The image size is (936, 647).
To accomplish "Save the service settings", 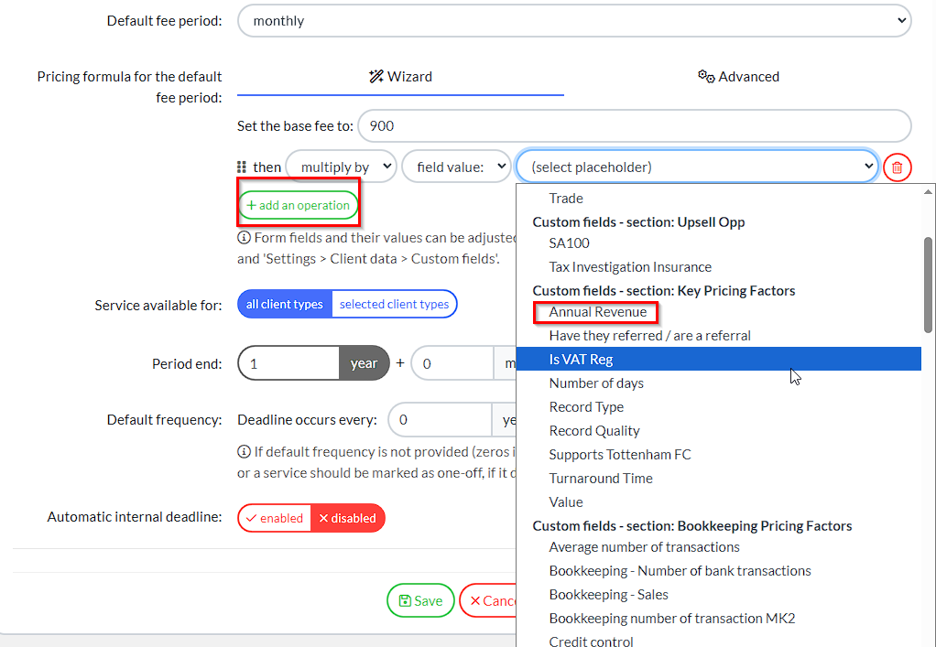I will point(420,600).
